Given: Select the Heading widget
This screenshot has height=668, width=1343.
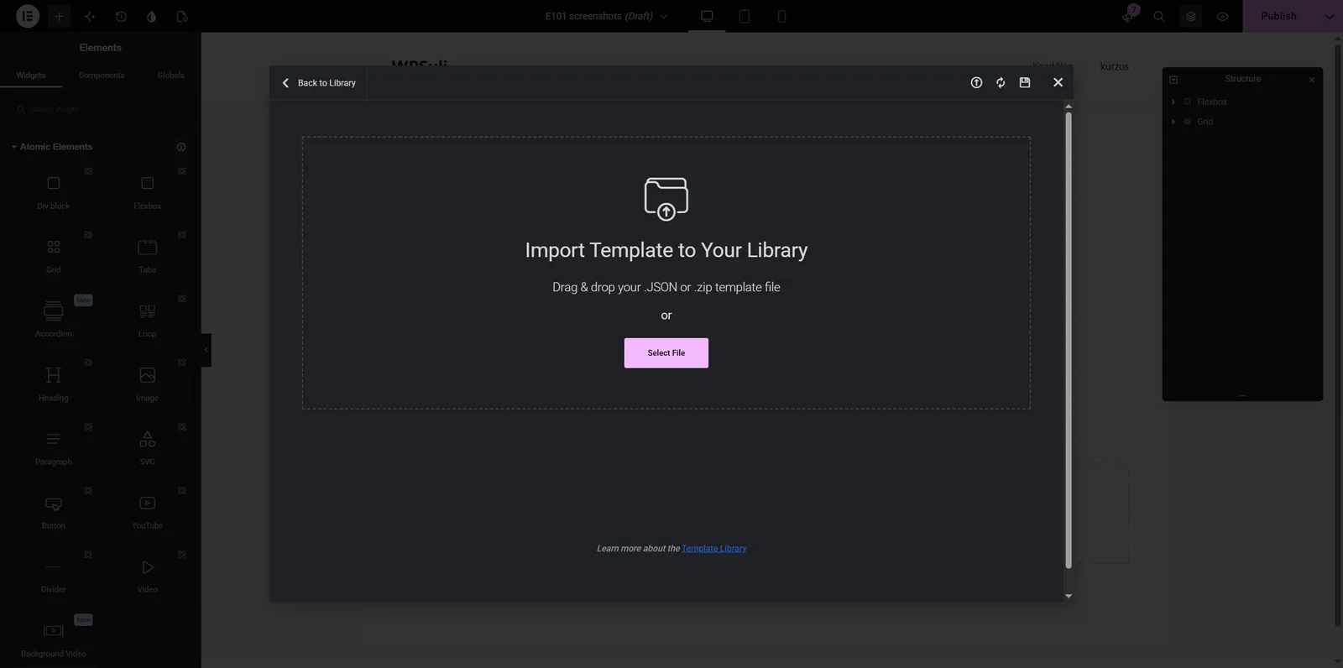Looking at the screenshot, I should coord(54,384).
